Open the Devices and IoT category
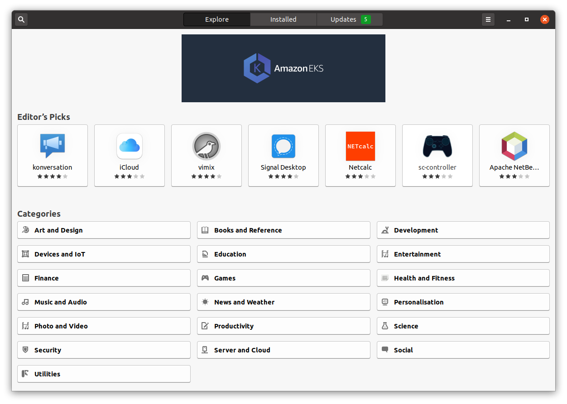Viewport: 567px width, 404px height. click(104, 254)
